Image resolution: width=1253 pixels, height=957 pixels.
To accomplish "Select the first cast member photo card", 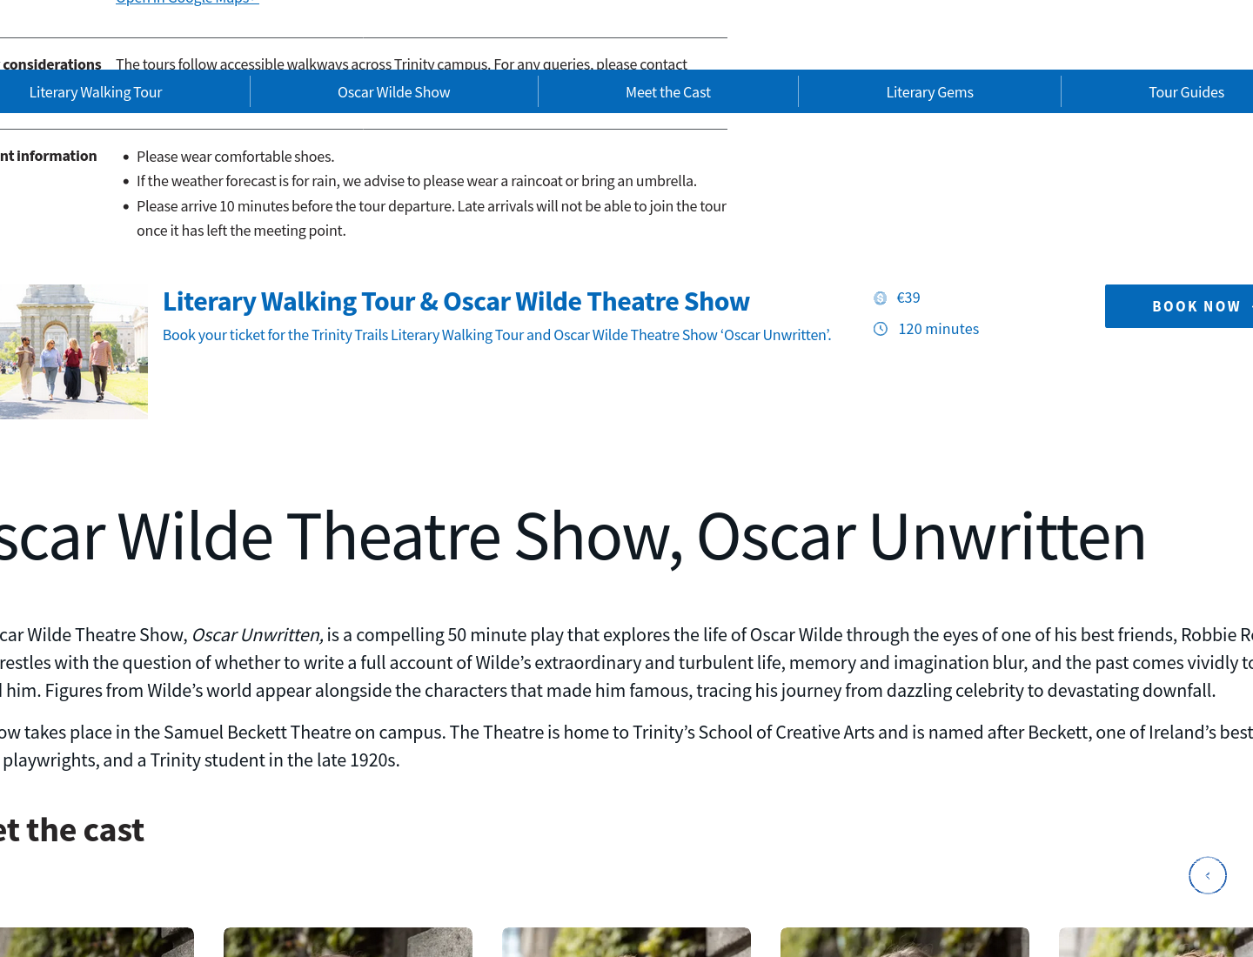I will tap(97, 942).
